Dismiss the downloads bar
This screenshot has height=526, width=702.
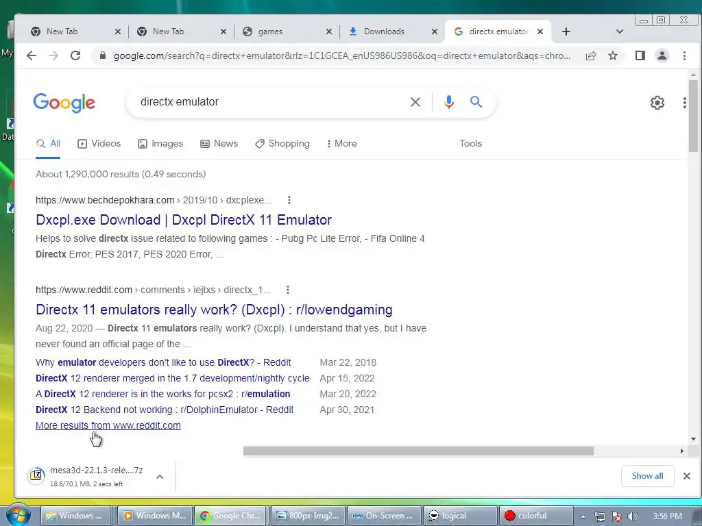tap(686, 476)
